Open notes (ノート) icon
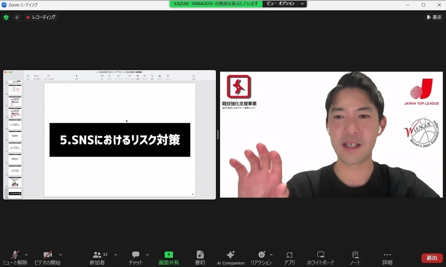This screenshot has height=267, width=446. point(355,258)
